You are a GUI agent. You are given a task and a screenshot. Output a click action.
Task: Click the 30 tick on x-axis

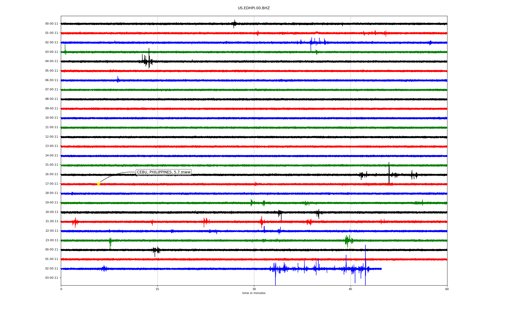click(254, 289)
